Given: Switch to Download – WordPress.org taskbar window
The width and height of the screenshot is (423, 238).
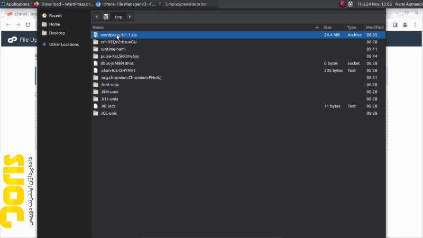Looking at the screenshot, I should (64, 4).
